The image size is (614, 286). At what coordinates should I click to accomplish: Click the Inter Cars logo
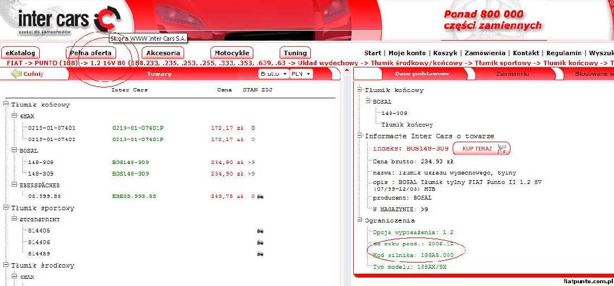pos(69,20)
